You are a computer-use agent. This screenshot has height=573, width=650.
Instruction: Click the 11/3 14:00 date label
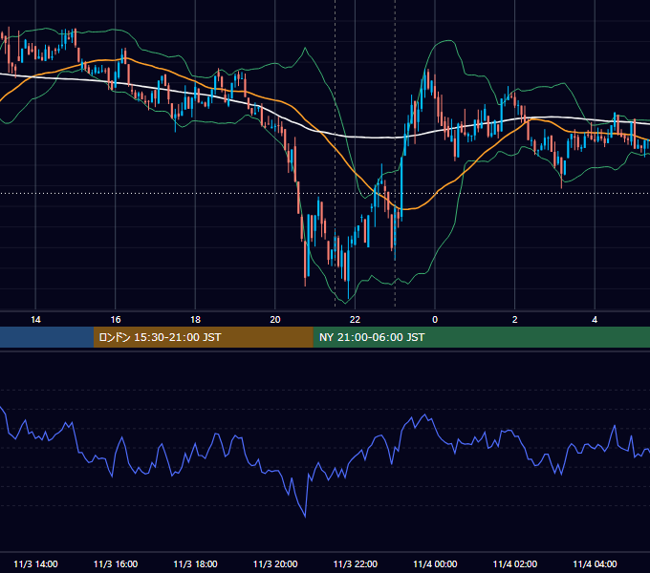point(35,563)
